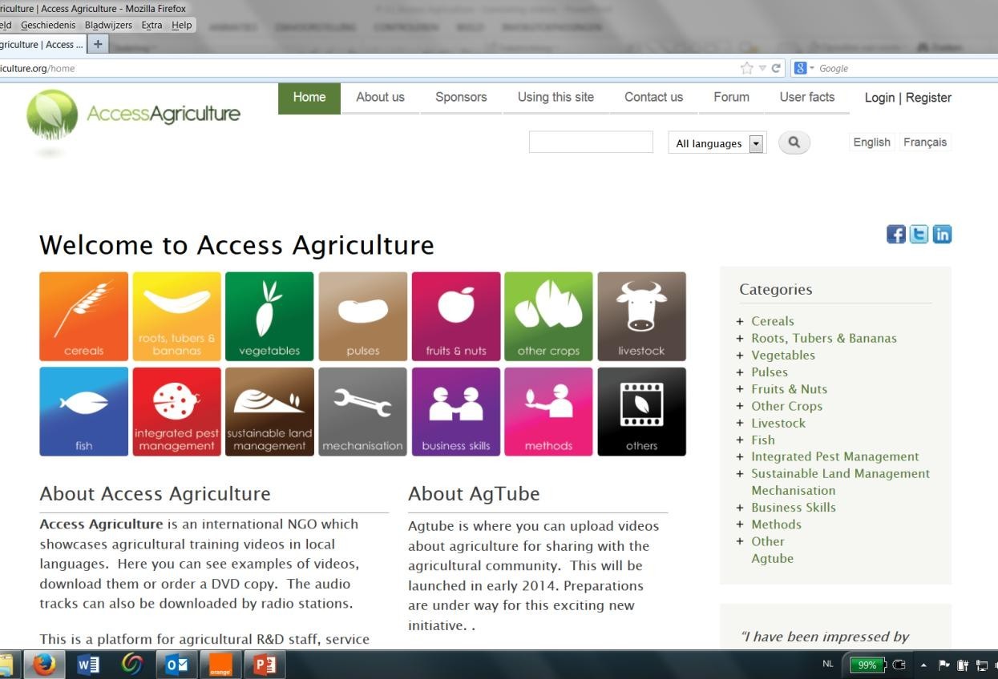Image resolution: width=998 pixels, height=679 pixels.
Task: Open the mechanisation category tile
Action: 362,412
